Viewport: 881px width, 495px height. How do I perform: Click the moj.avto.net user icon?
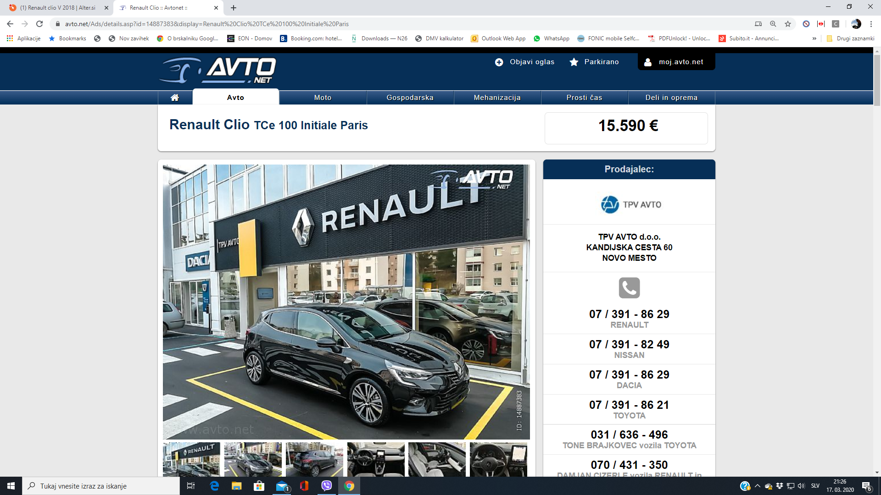coord(648,62)
